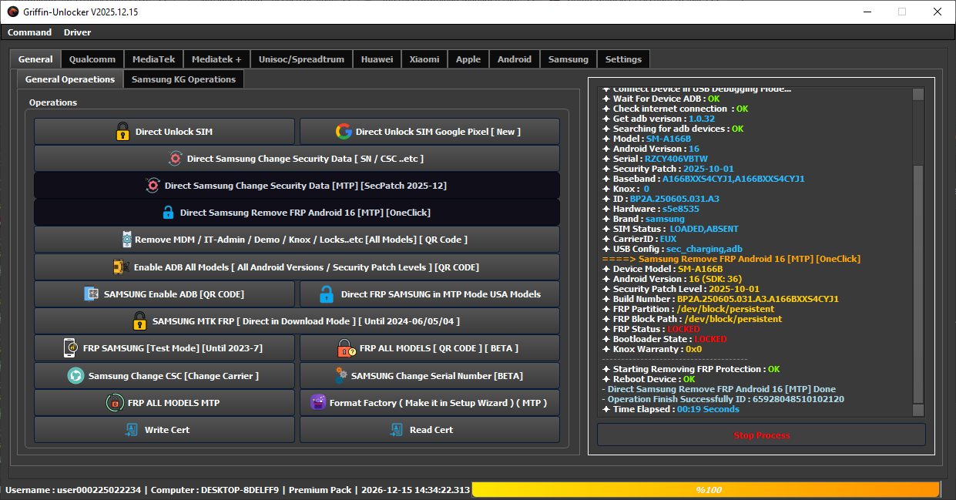Screen dimensions: 956x500
Task: Open the Mediatek + tab
Action: click(x=216, y=59)
